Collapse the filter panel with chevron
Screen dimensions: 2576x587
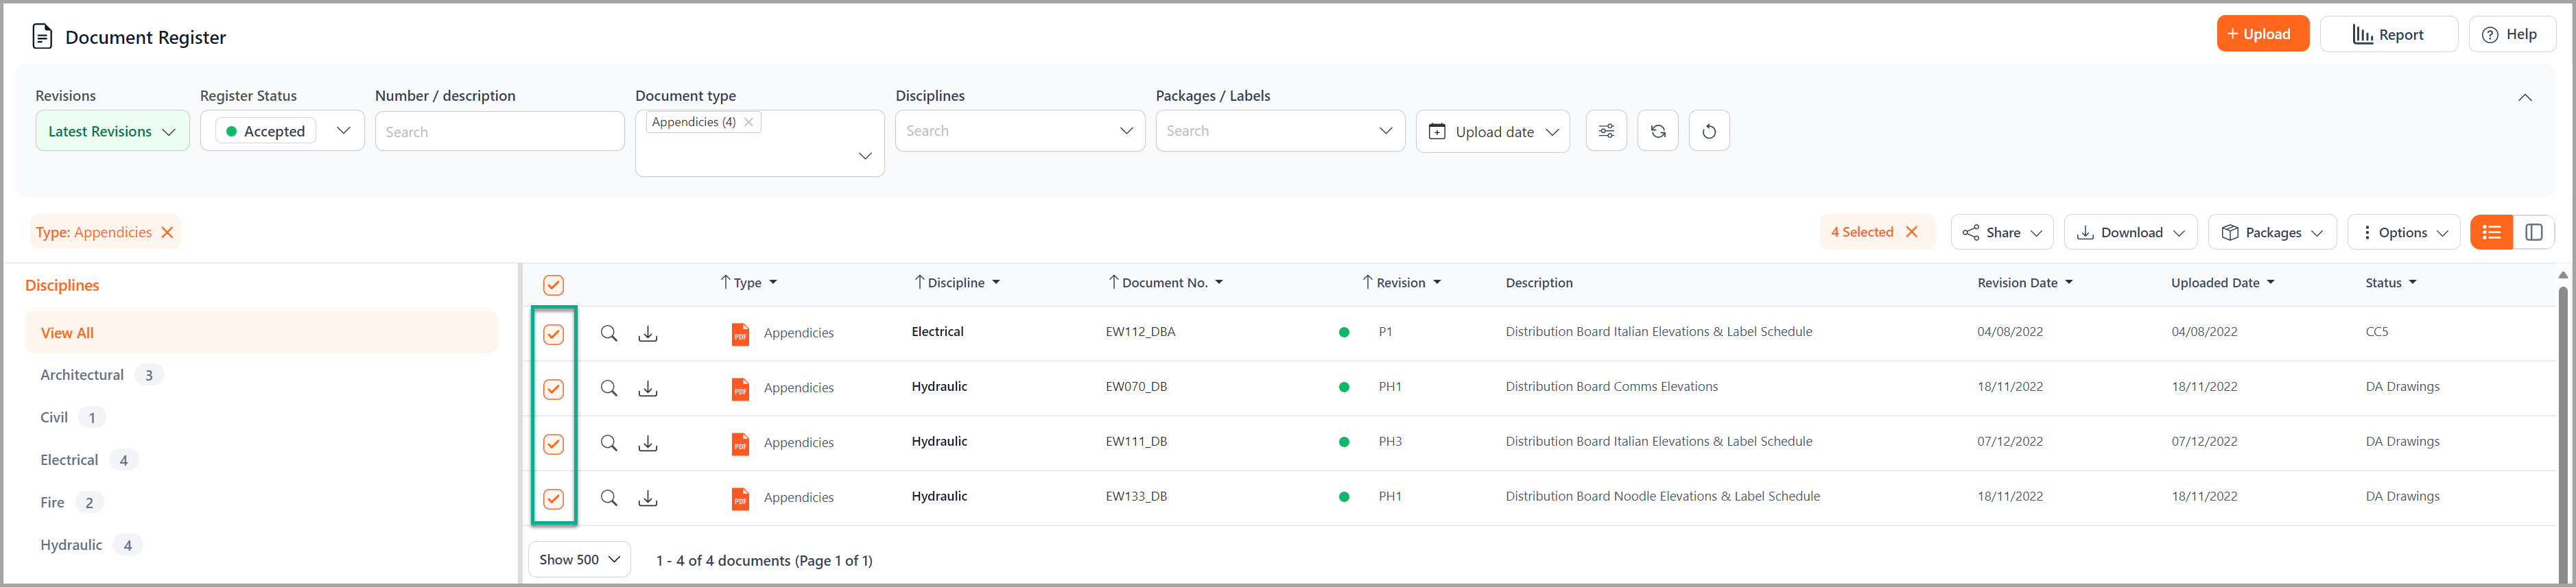2524,97
